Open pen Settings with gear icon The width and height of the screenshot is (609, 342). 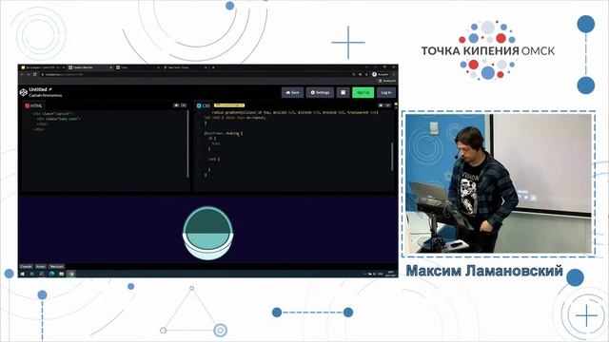[x=320, y=93]
